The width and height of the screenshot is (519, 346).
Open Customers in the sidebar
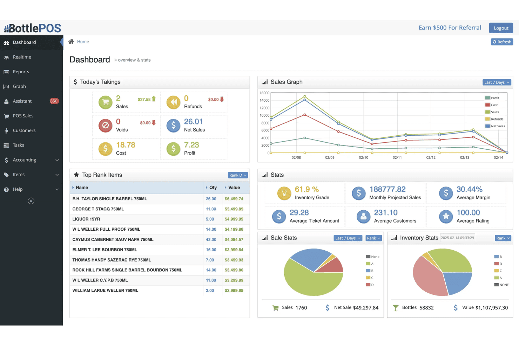[32, 131]
